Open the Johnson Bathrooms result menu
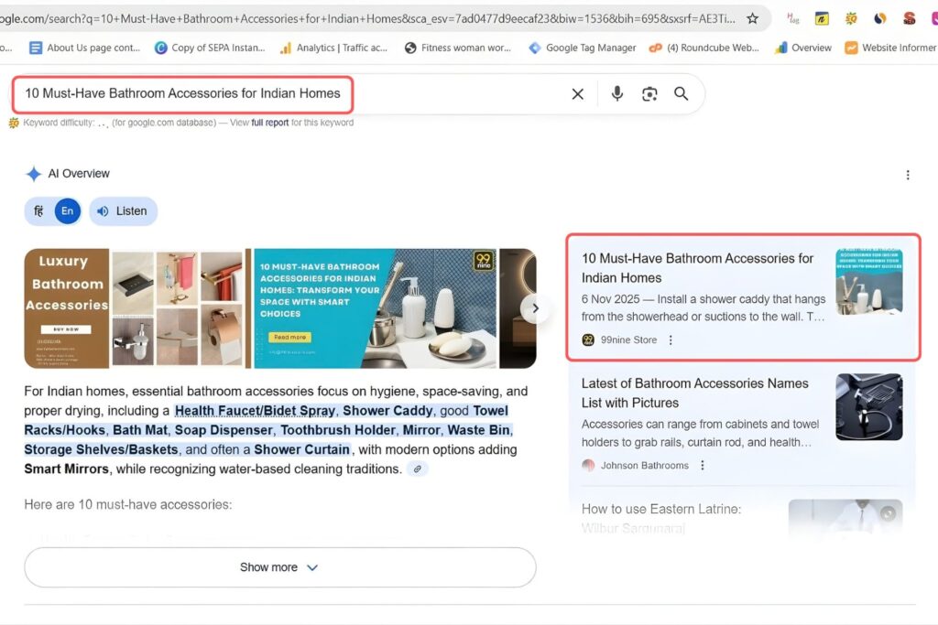Viewport: 938px width, 625px height. [701, 466]
